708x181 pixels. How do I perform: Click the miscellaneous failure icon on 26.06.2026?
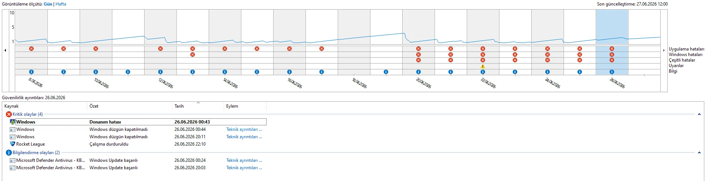point(612,60)
